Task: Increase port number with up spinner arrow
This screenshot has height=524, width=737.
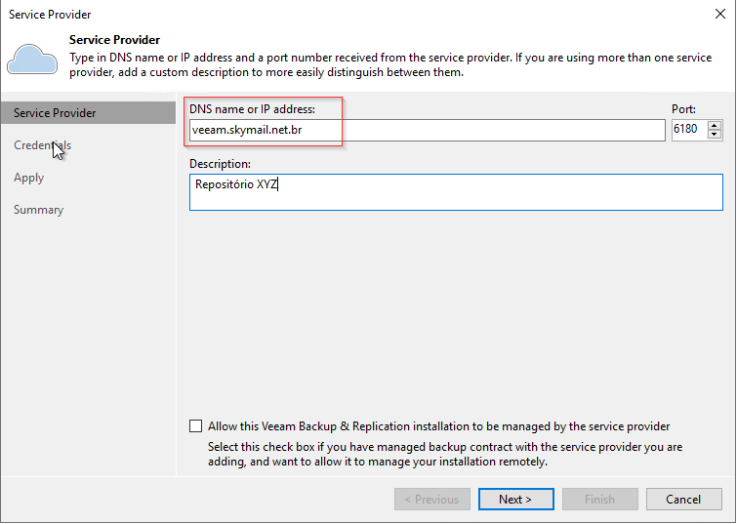Action: pos(715,126)
